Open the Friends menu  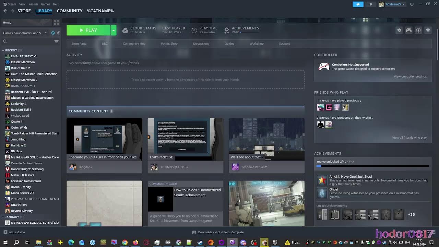coord(33,4)
